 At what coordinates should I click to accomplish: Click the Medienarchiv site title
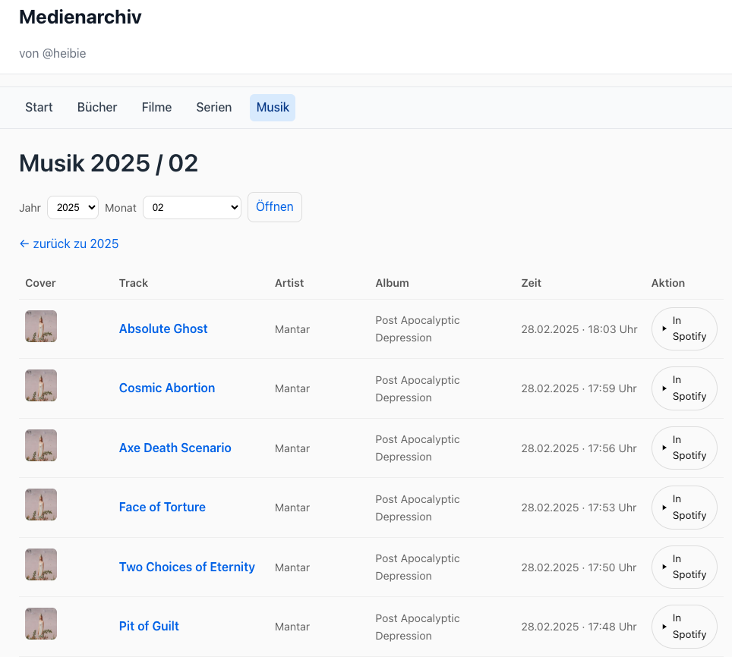[80, 17]
